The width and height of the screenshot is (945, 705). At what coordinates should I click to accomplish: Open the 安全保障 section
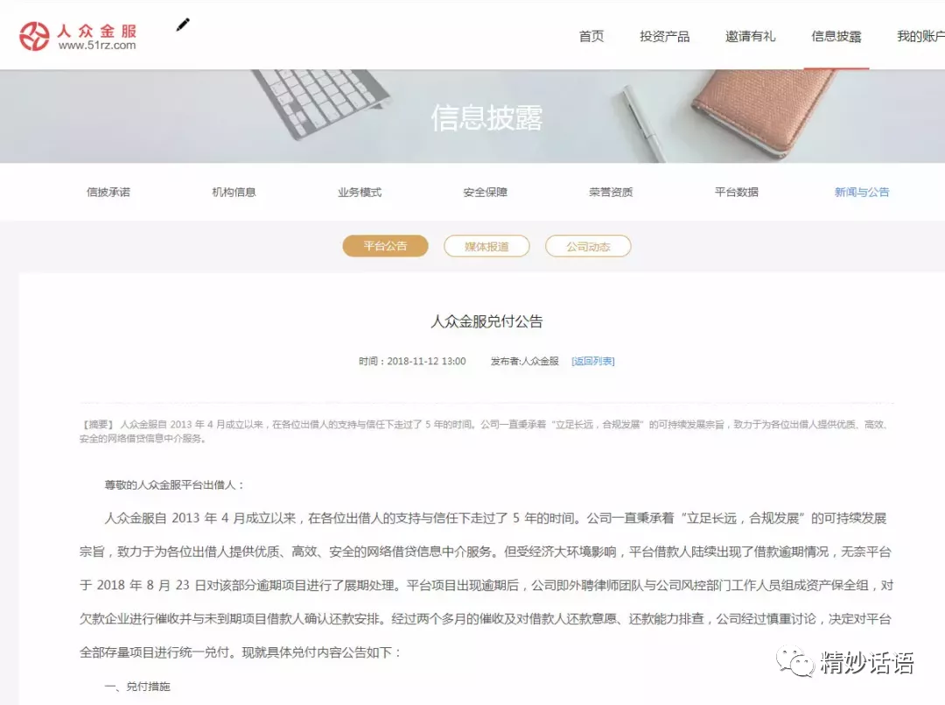(484, 192)
